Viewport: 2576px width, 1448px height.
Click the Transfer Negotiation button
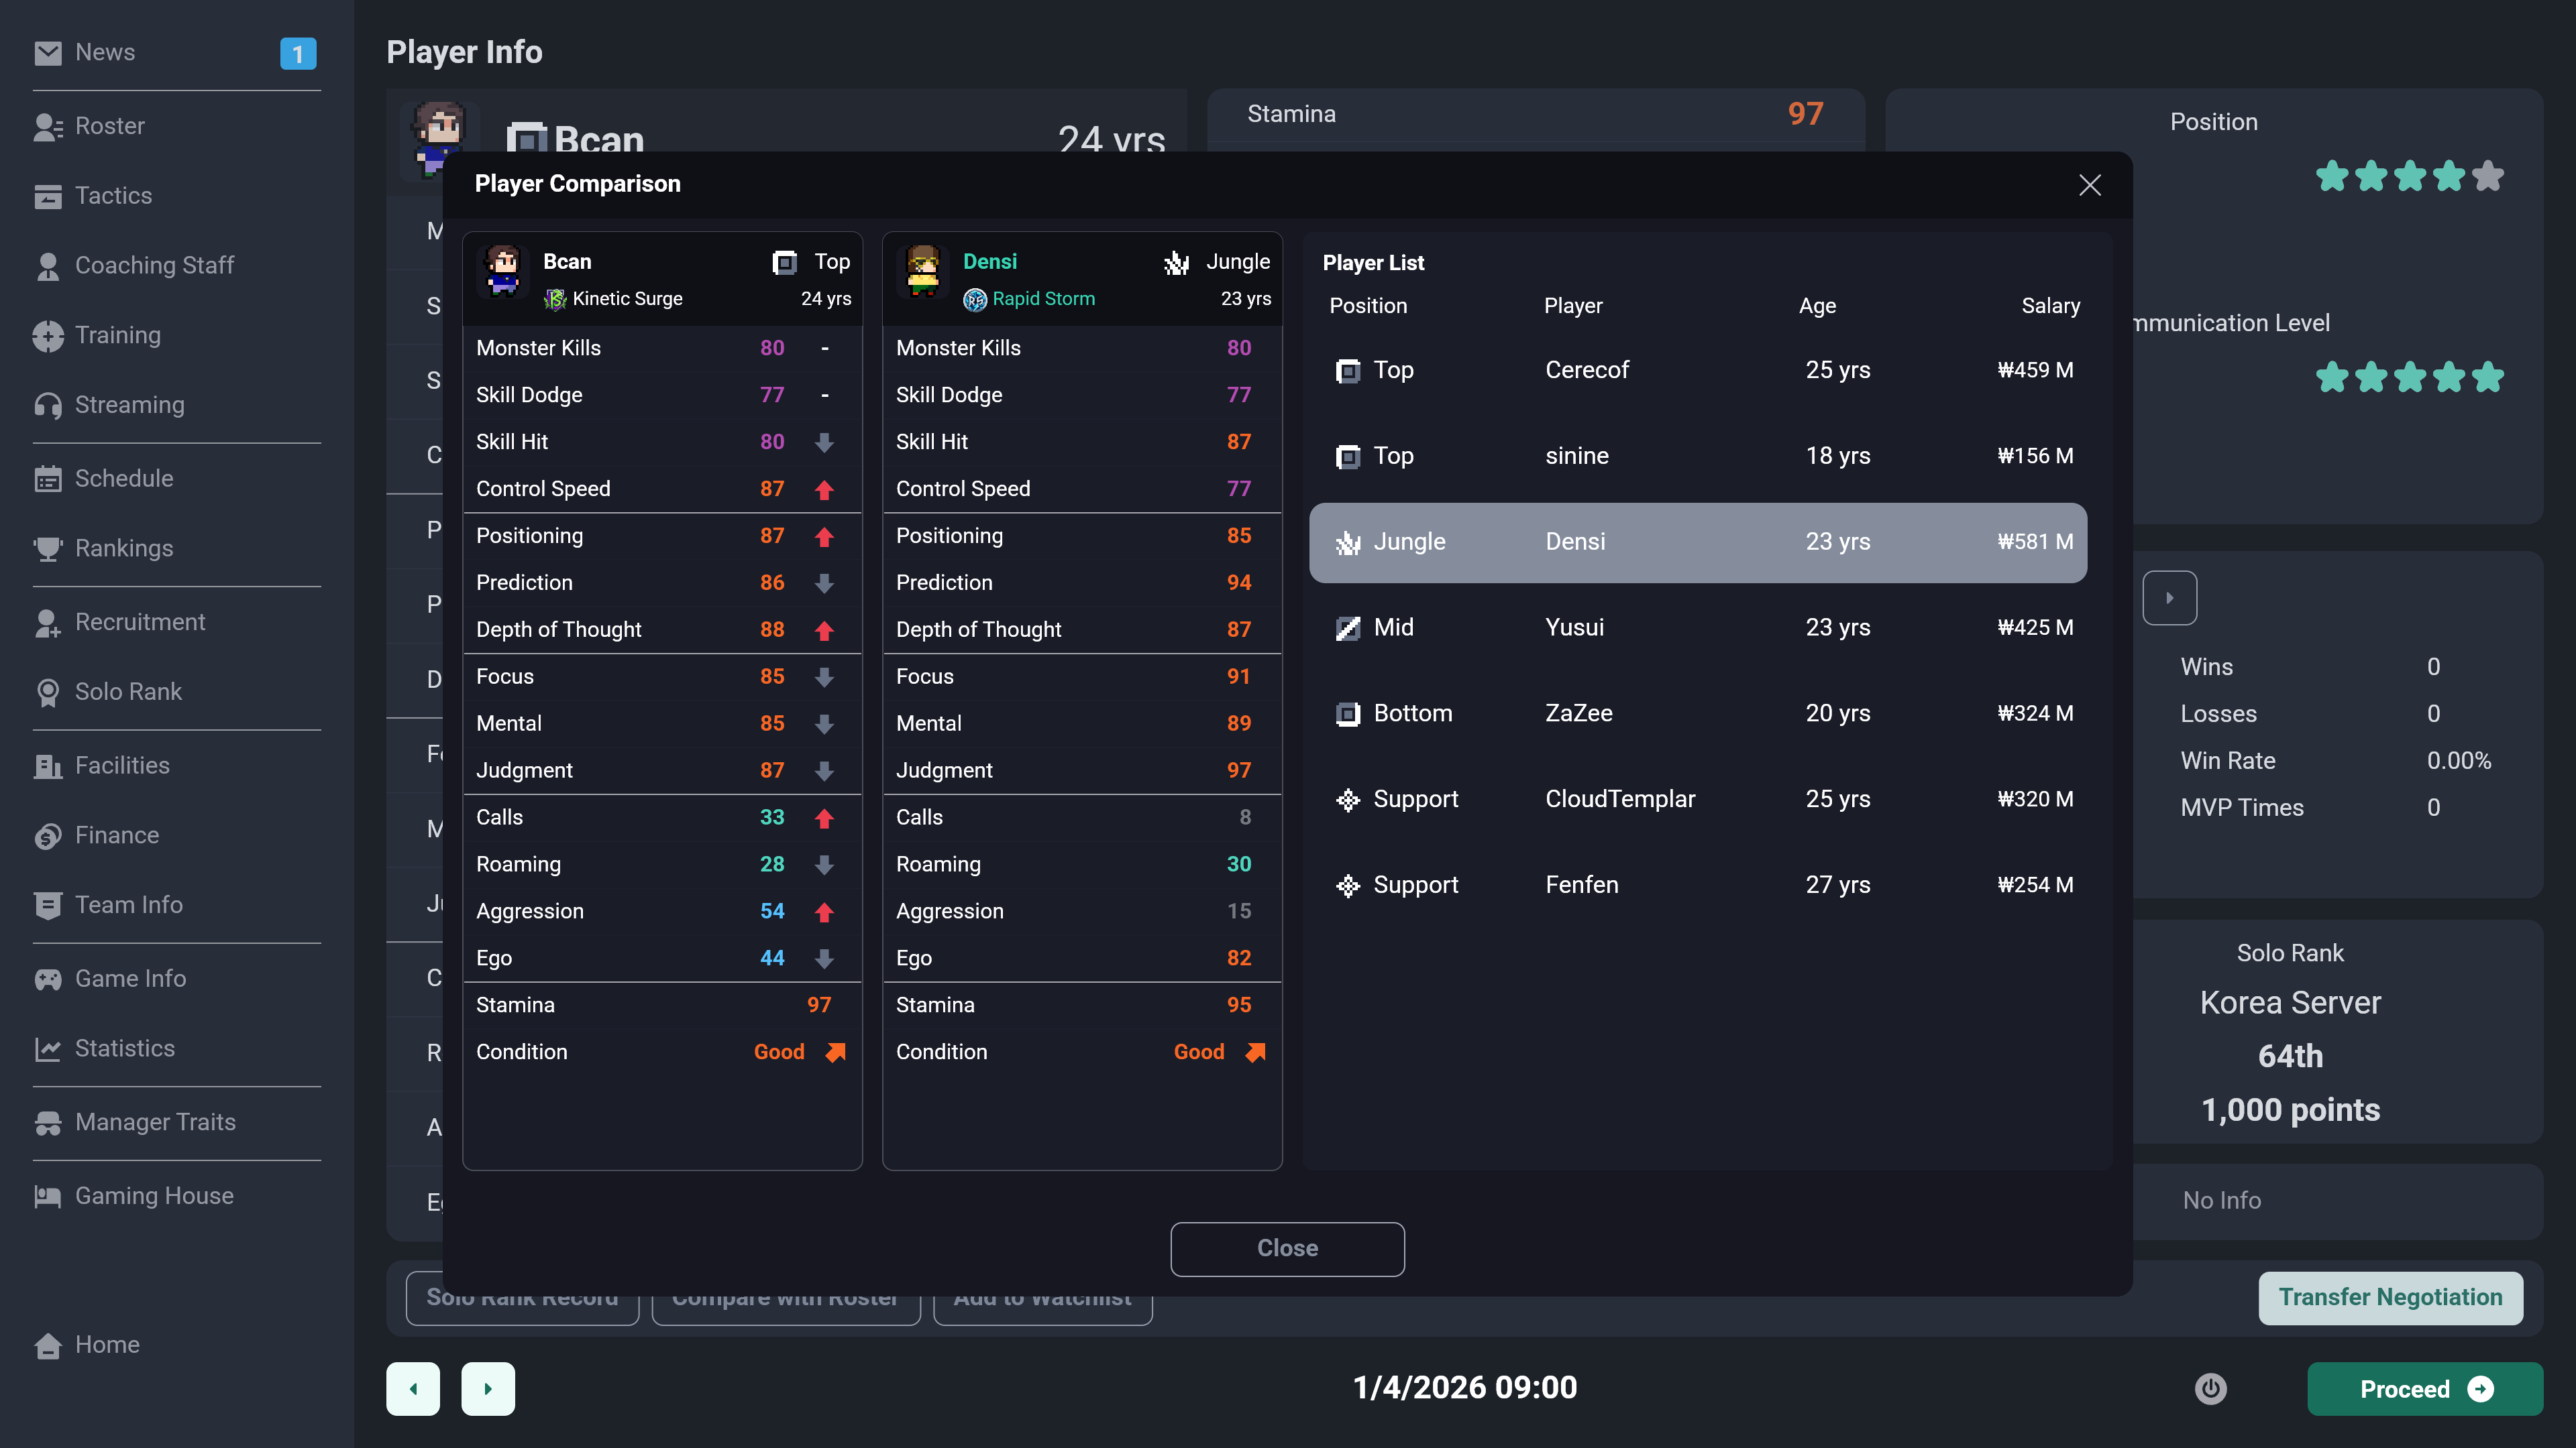(2390, 1297)
